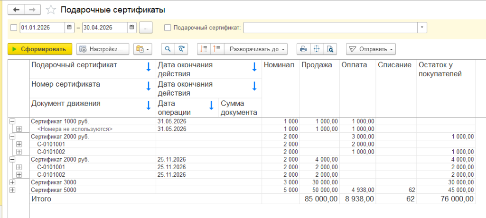Go forward with the right arrow button
This screenshot has width=486, height=218.
point(33,9)
